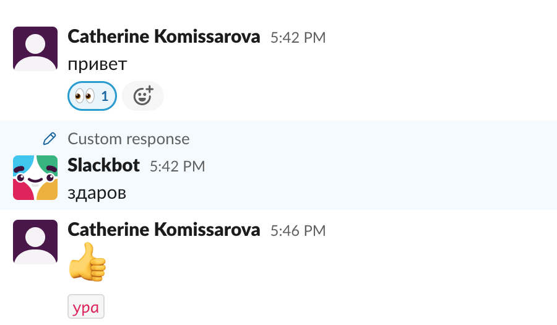Open the add reaction emoji picker
Screen dimensions: 557x325
[x=143, y=96]
